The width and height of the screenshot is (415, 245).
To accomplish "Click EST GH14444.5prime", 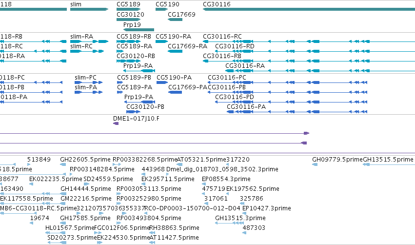I will [x=85, y=189].
